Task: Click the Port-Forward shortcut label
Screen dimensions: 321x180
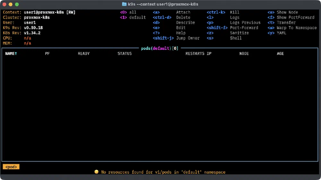Action: click(244, 28)
